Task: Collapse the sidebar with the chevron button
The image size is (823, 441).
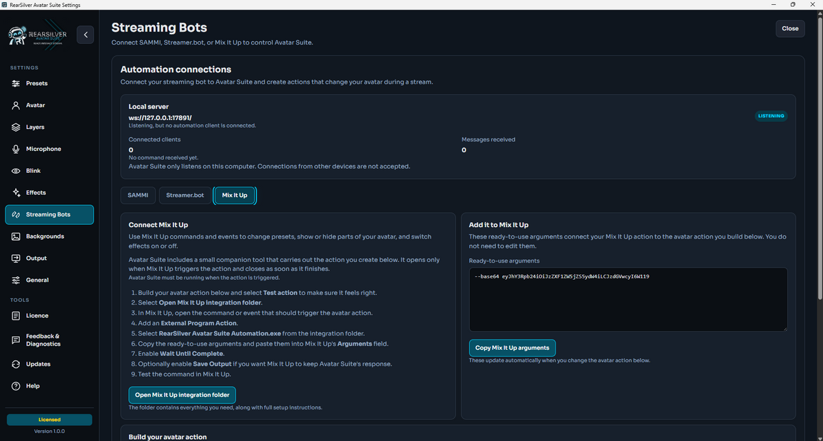Action: click(85, 34)
